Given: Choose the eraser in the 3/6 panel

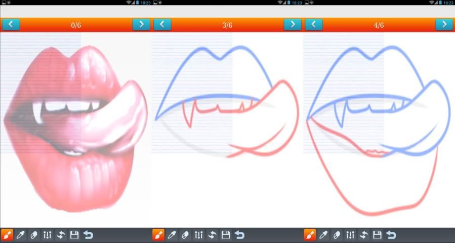Looking at the screenshot, I should [185, 235].
